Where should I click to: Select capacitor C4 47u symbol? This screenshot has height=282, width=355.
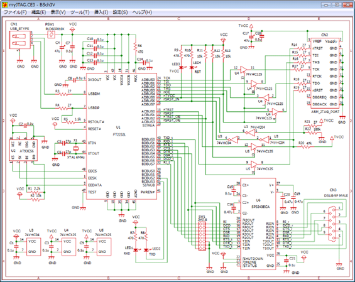(x=62, y=47)
